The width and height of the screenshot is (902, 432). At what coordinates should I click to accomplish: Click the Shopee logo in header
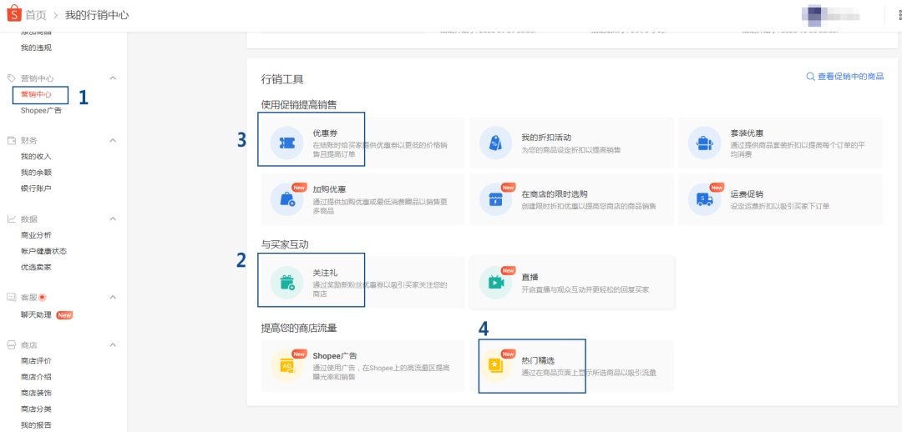[x=14, y=14]
